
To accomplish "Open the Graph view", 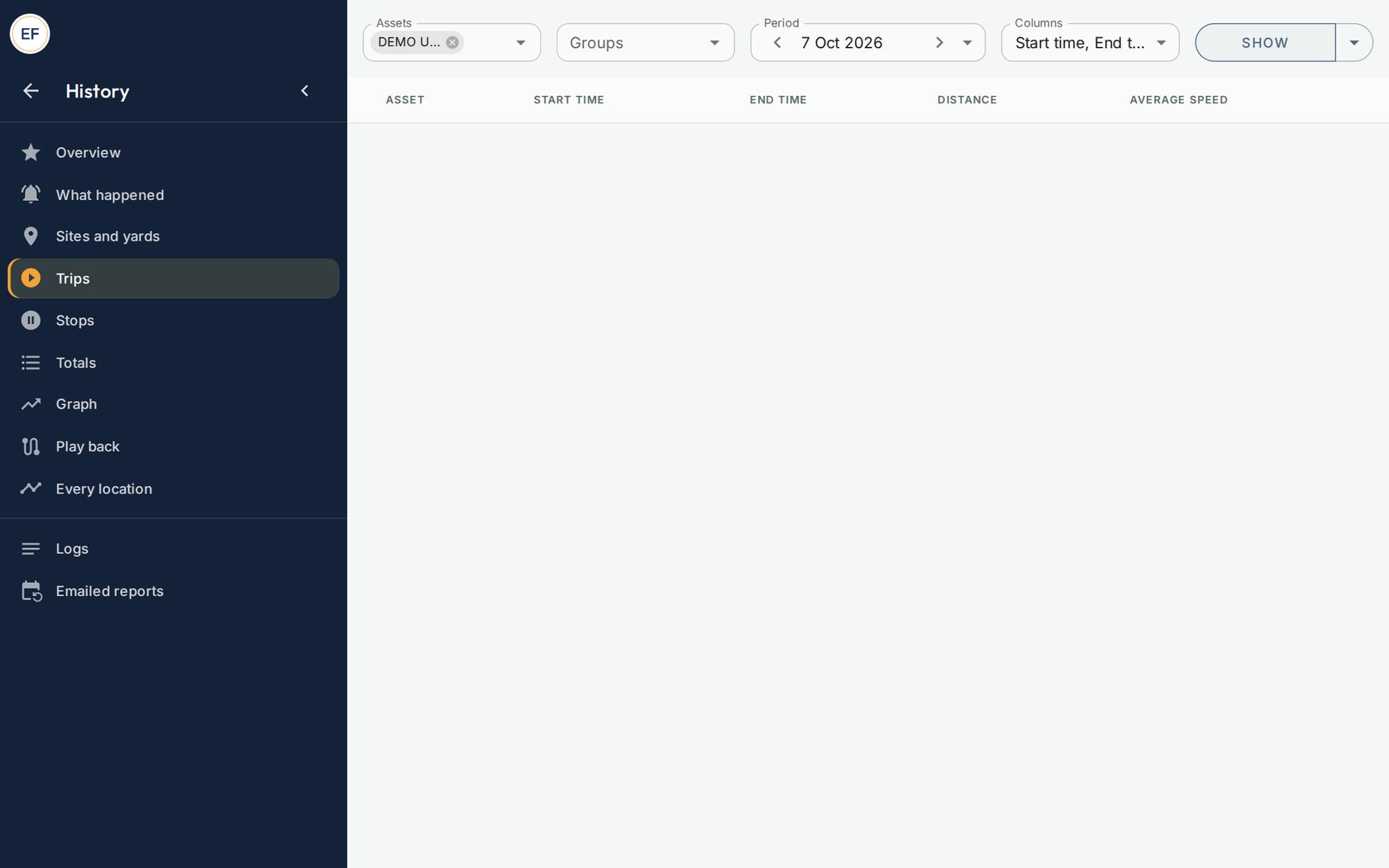I will [x=174, y=404].
